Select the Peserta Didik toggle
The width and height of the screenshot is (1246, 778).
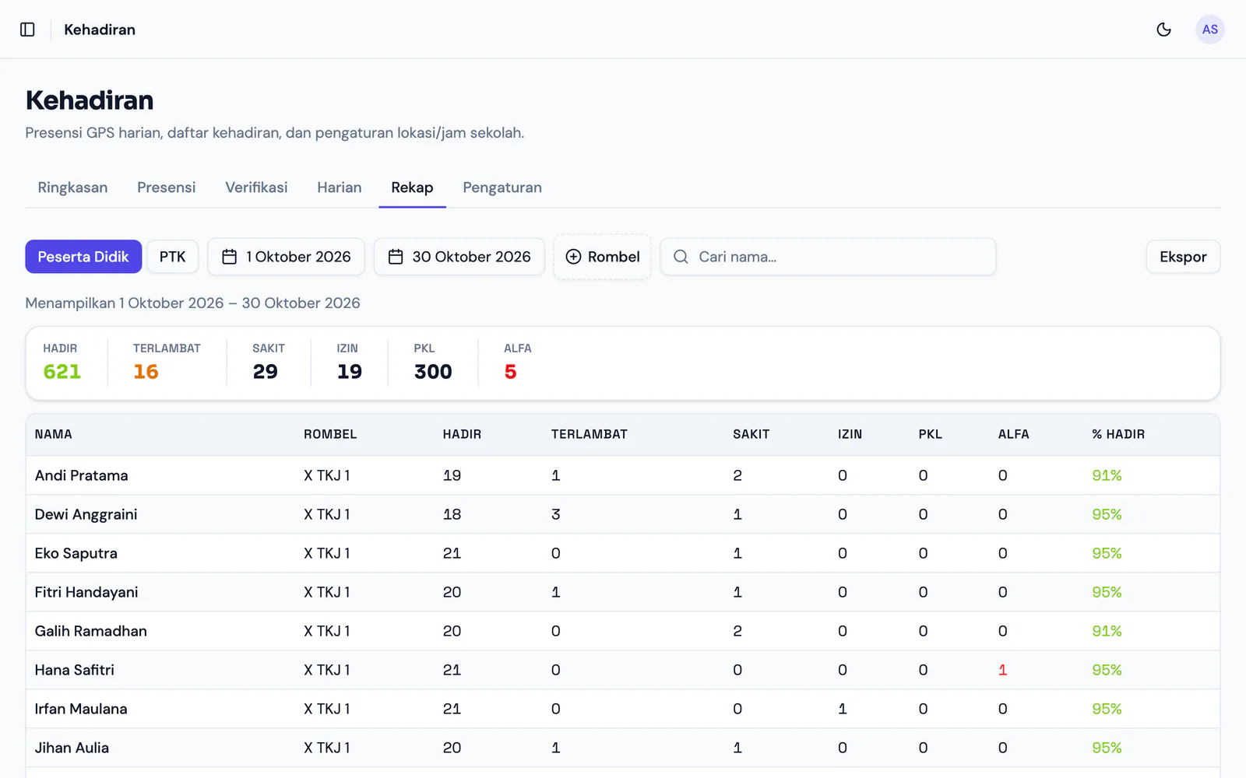[83, 257]
